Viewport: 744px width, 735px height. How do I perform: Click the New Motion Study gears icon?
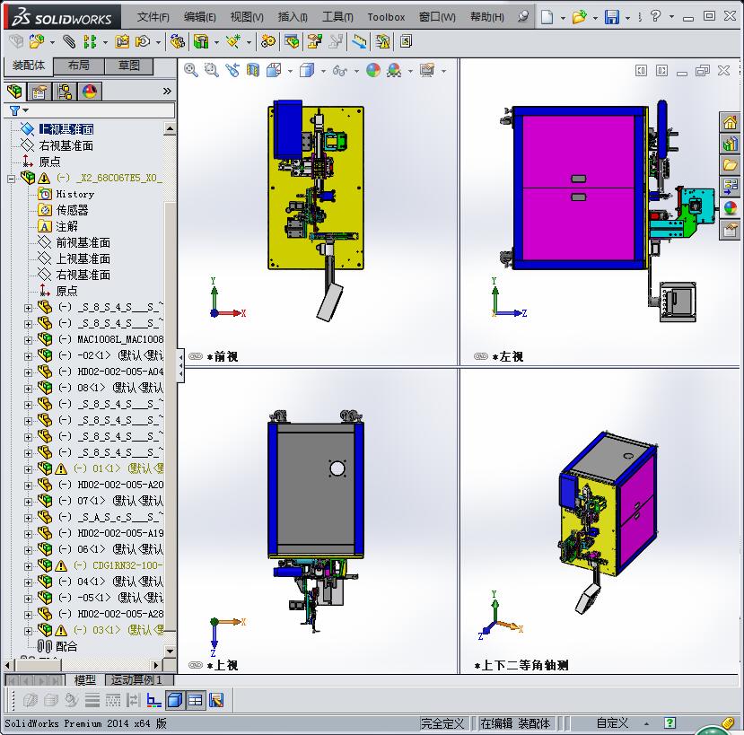coord(268,42)
